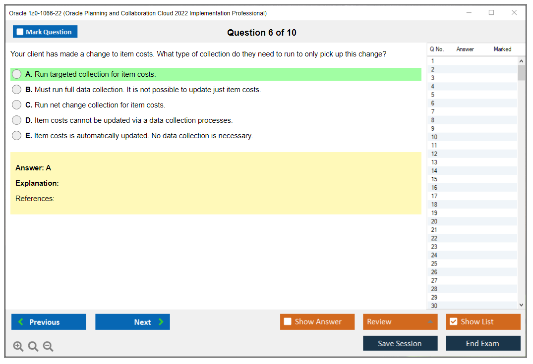Choose option B full data collection

click(x=17, y=90)
